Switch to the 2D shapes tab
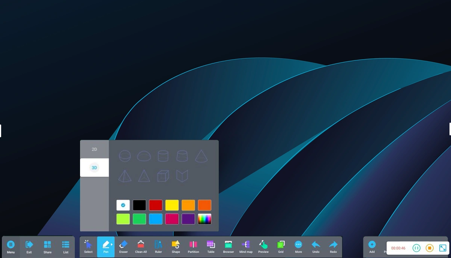 (94, 149)
